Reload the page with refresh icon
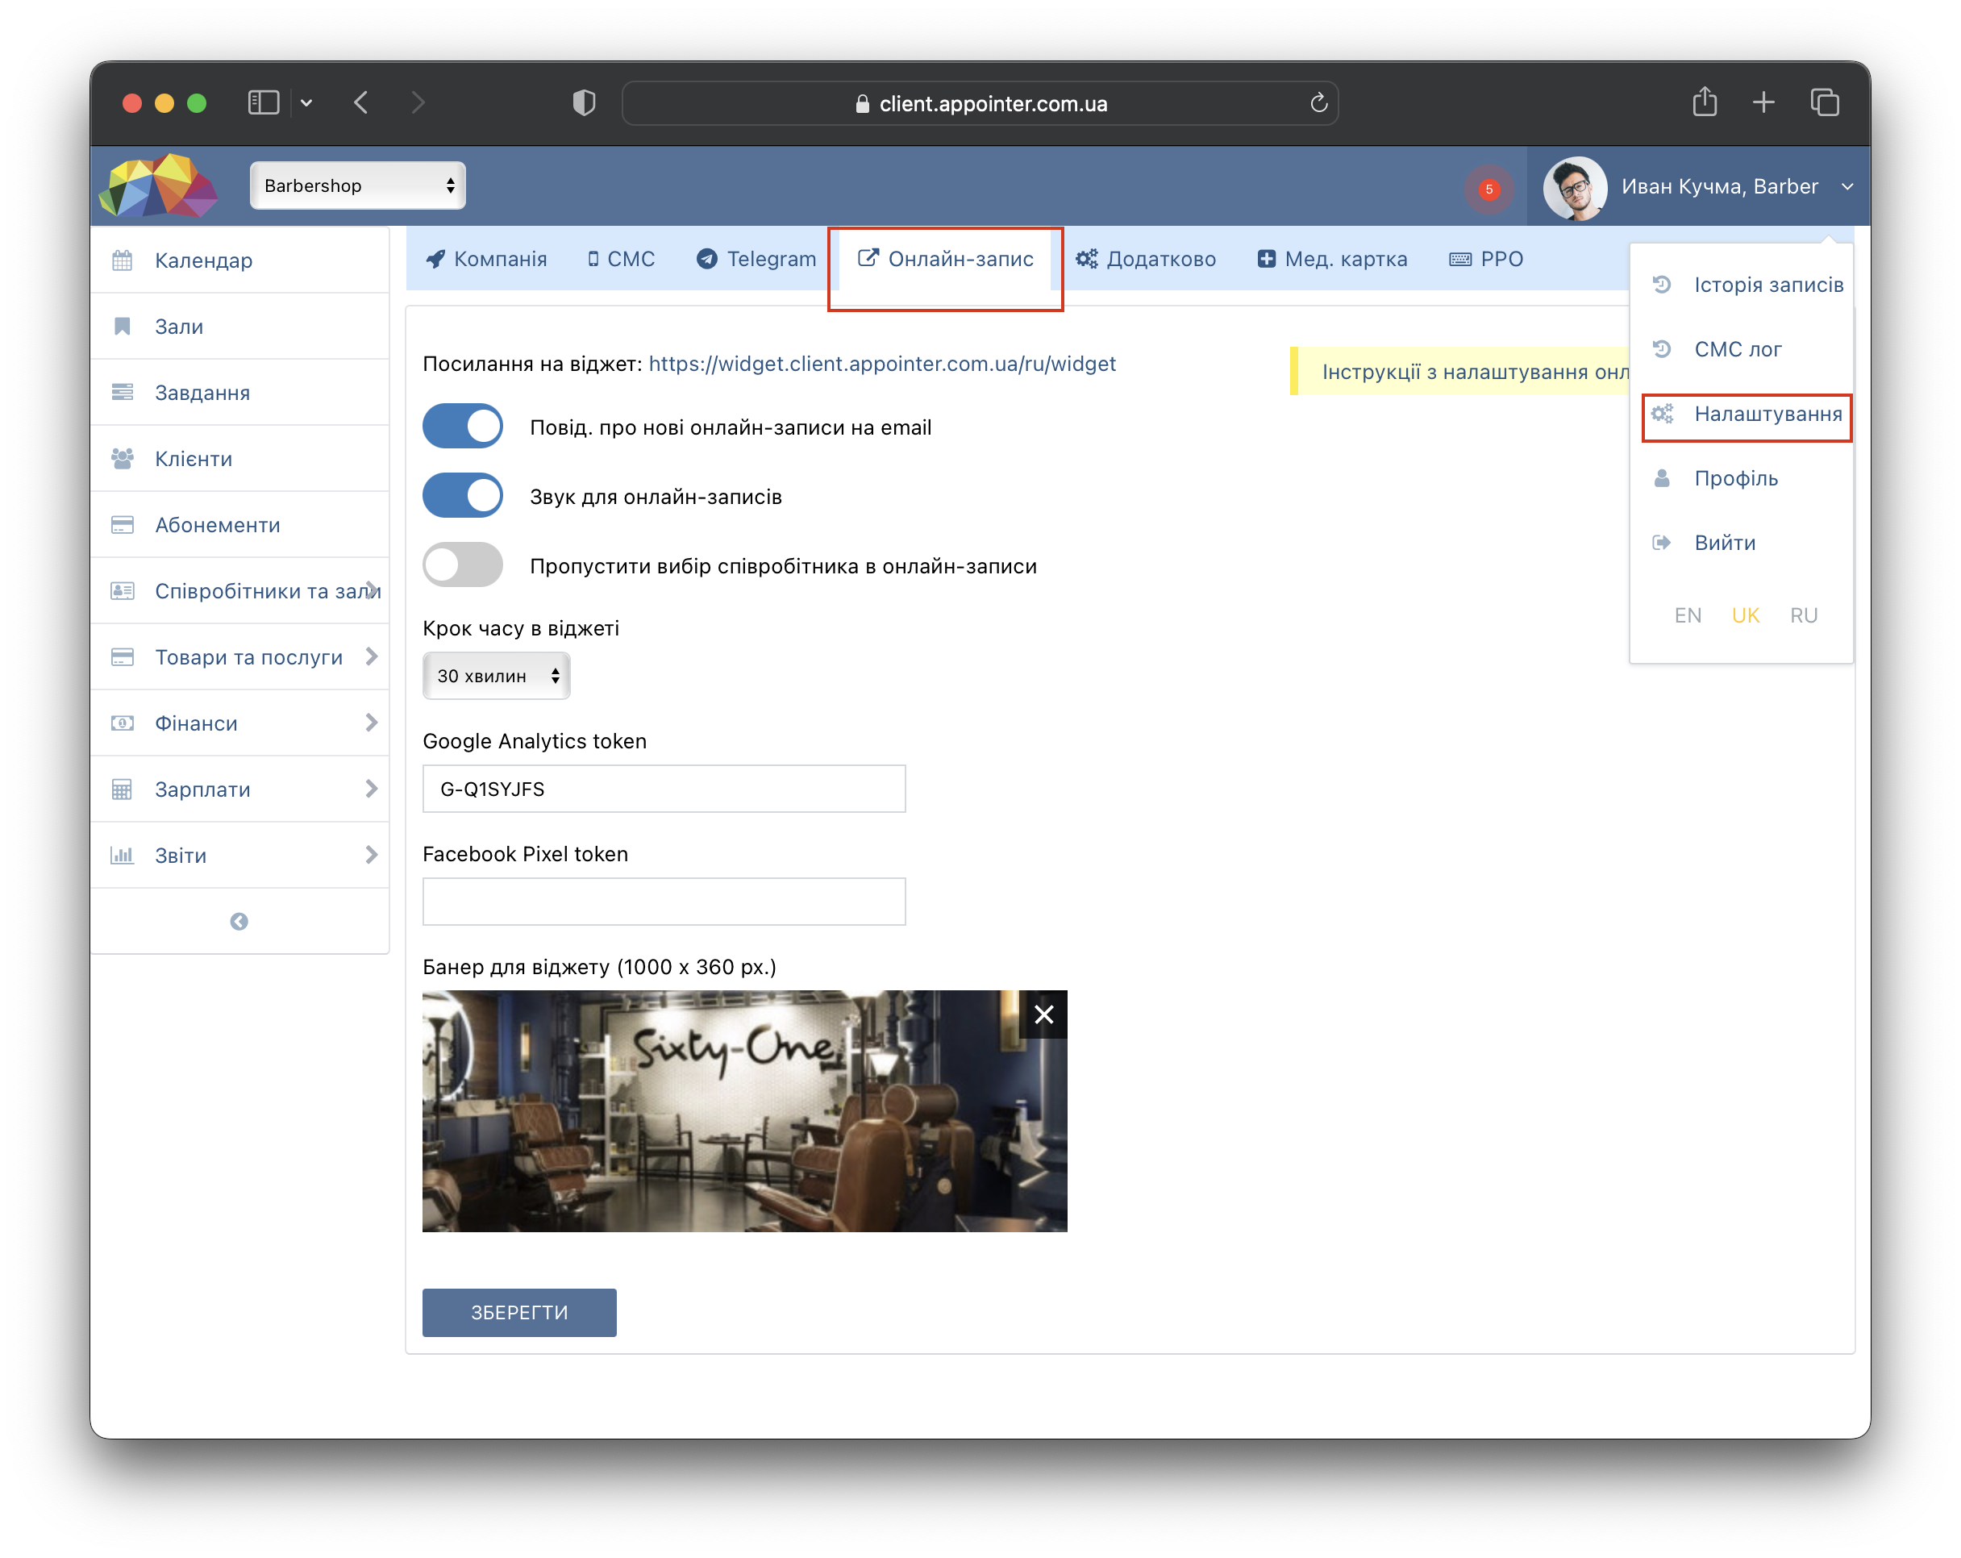 pos(1318,102)
